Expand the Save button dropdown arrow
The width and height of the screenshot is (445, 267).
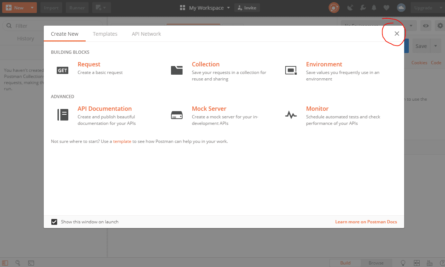(x=436, y=46)
